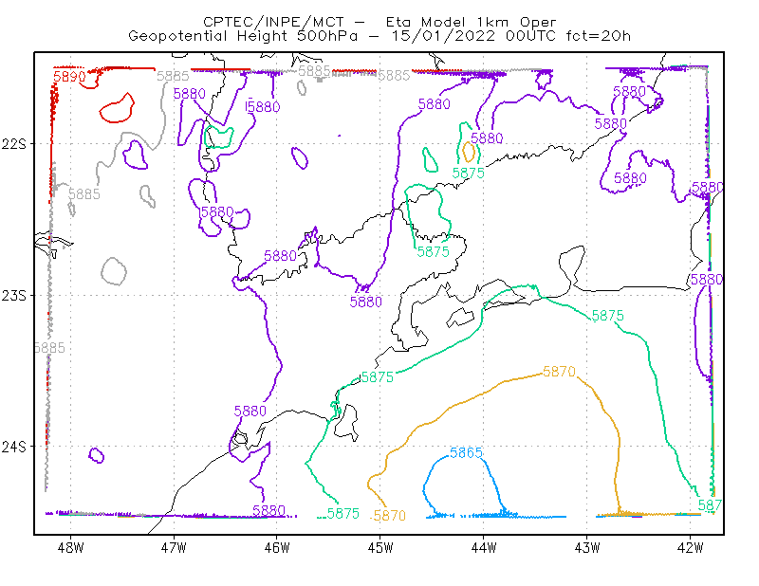This screenshot has width=759, height=586.
Task: Click the 23S latitude axis label
Action: (14, 296)
